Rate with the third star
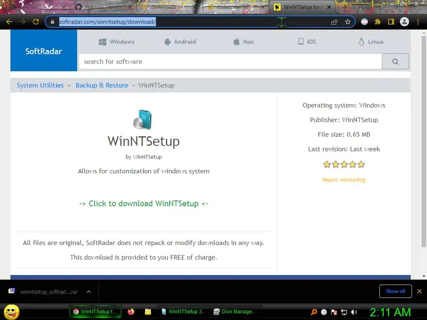This screenshot has width=427, height=320. tap(344, 164)
